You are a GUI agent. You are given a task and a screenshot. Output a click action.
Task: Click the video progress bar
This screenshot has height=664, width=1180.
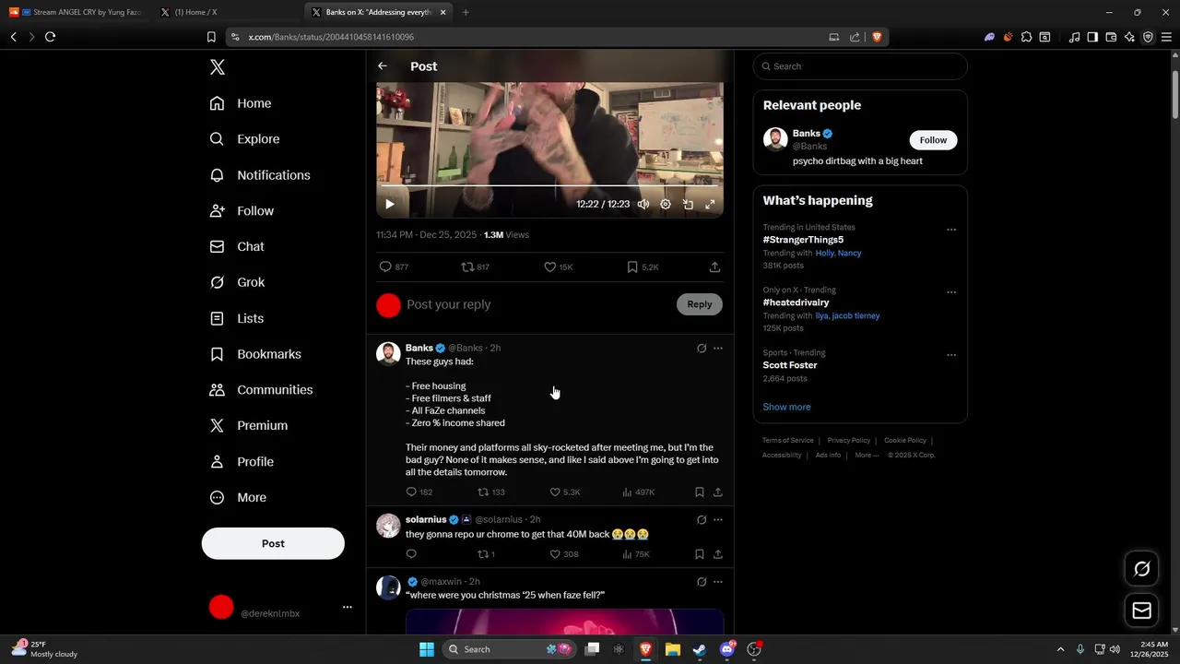tap(550, 186)
